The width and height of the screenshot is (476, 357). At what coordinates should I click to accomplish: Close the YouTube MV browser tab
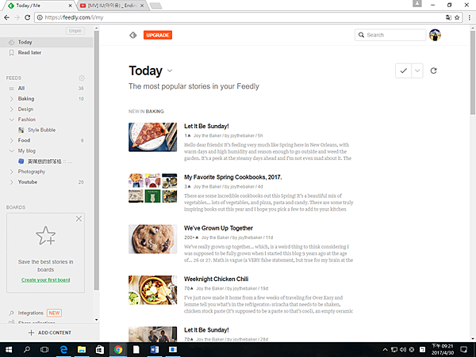(142, 6)
